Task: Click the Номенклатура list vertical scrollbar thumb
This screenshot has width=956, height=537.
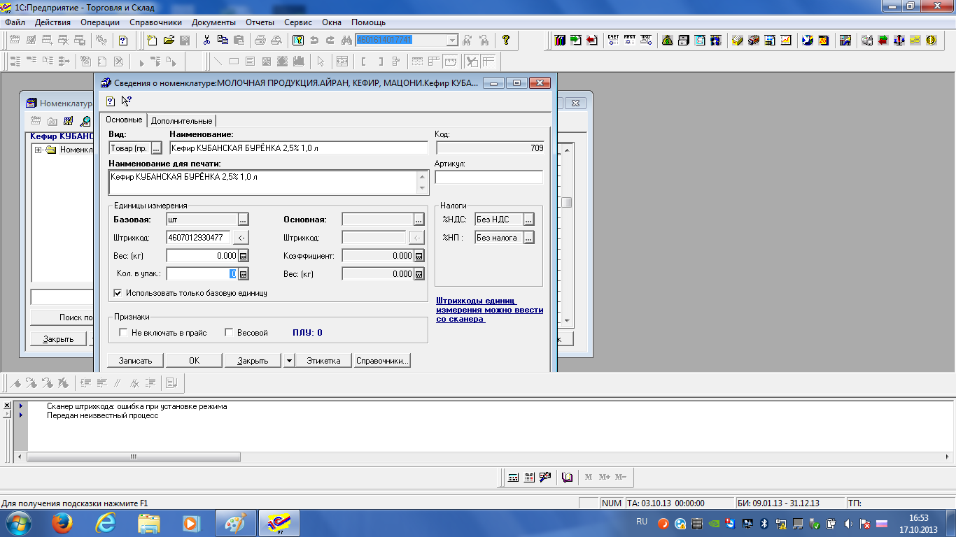Action: [567, 203]
